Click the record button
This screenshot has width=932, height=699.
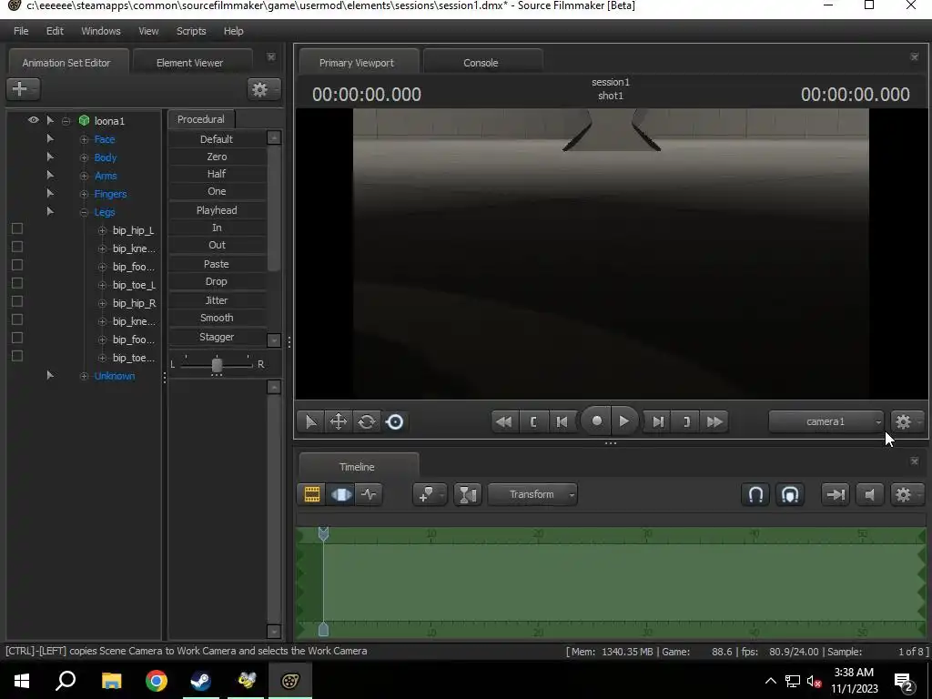596,420
